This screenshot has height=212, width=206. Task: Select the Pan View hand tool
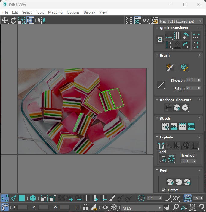point(167,207)
